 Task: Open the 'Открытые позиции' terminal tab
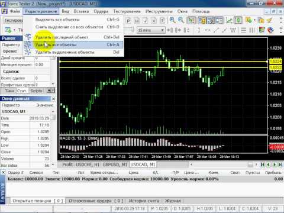pyautogui.click(x=37, y=201)
